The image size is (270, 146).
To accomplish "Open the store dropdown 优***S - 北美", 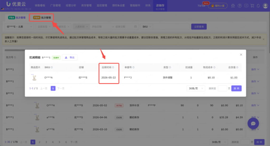I will pyautogui.click(x=19, y=27).
